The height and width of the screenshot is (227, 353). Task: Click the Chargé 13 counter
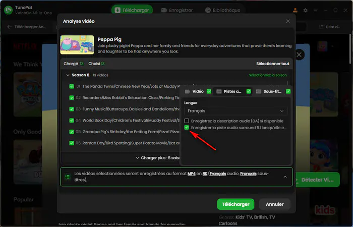(x=74, y=64)
